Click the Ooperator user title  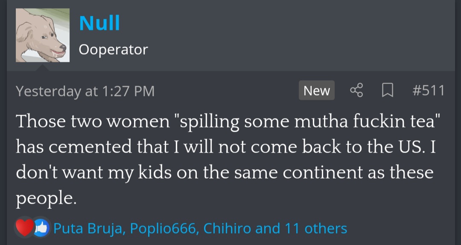[113, 50]
